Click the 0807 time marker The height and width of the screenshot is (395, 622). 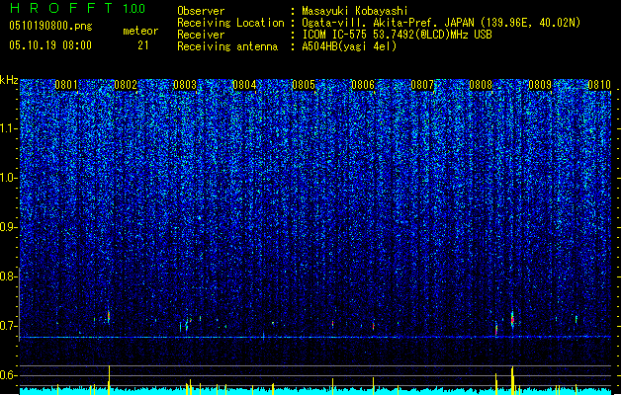pos(422,85)
